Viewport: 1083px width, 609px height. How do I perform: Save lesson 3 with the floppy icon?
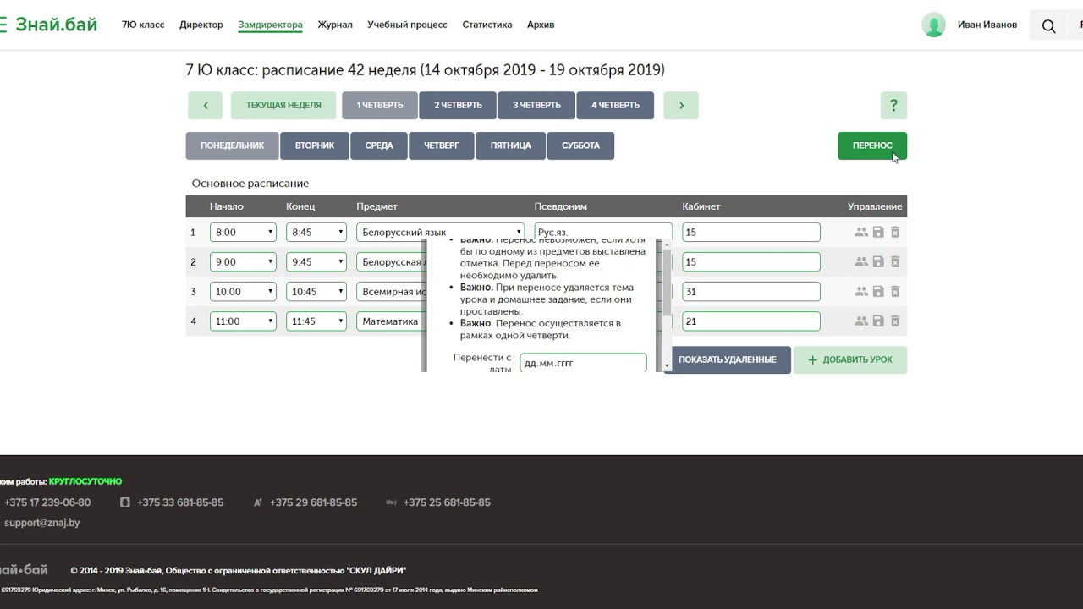click(x=878, y=291)
